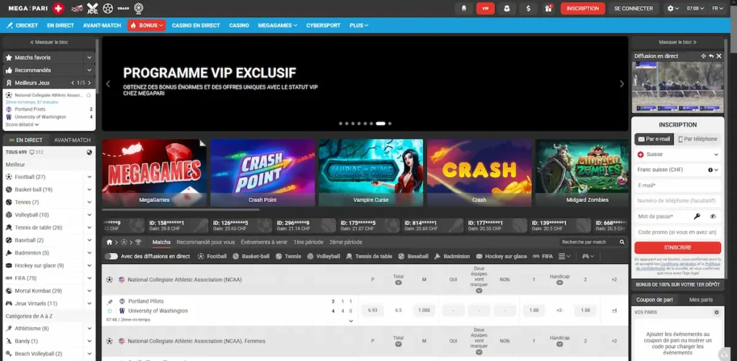Open Mes paris tab
Image resolution: width=737 pixels, height=361 pixels.
pos(701,299)
